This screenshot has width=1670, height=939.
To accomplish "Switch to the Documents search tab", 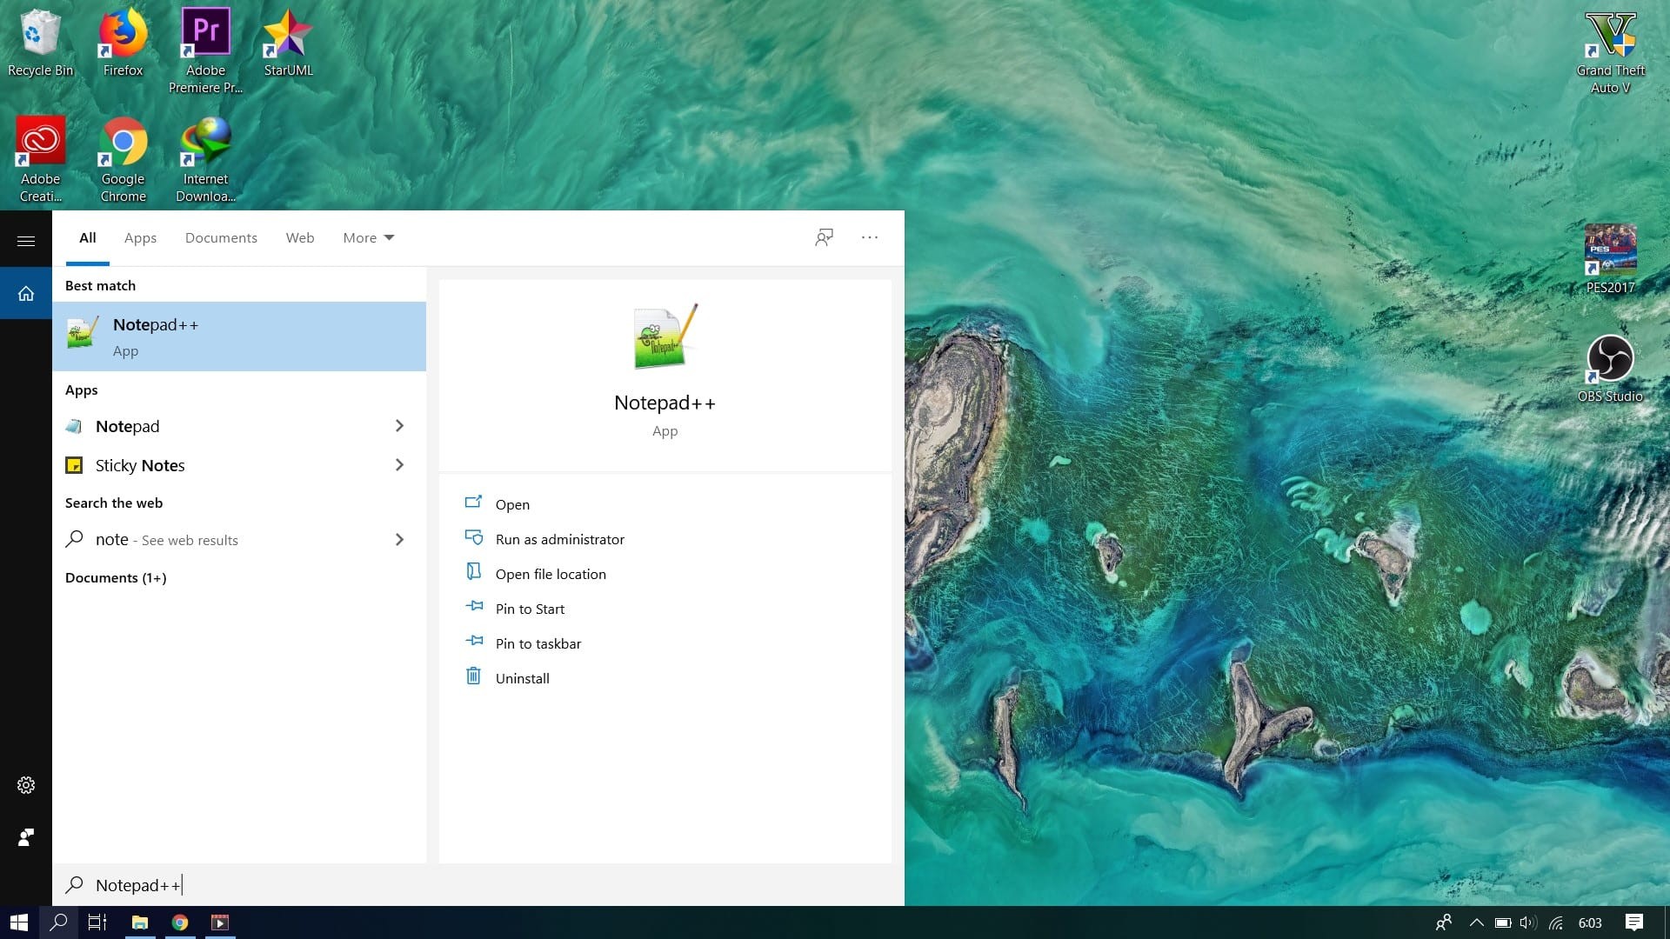I will click(221, 237).
